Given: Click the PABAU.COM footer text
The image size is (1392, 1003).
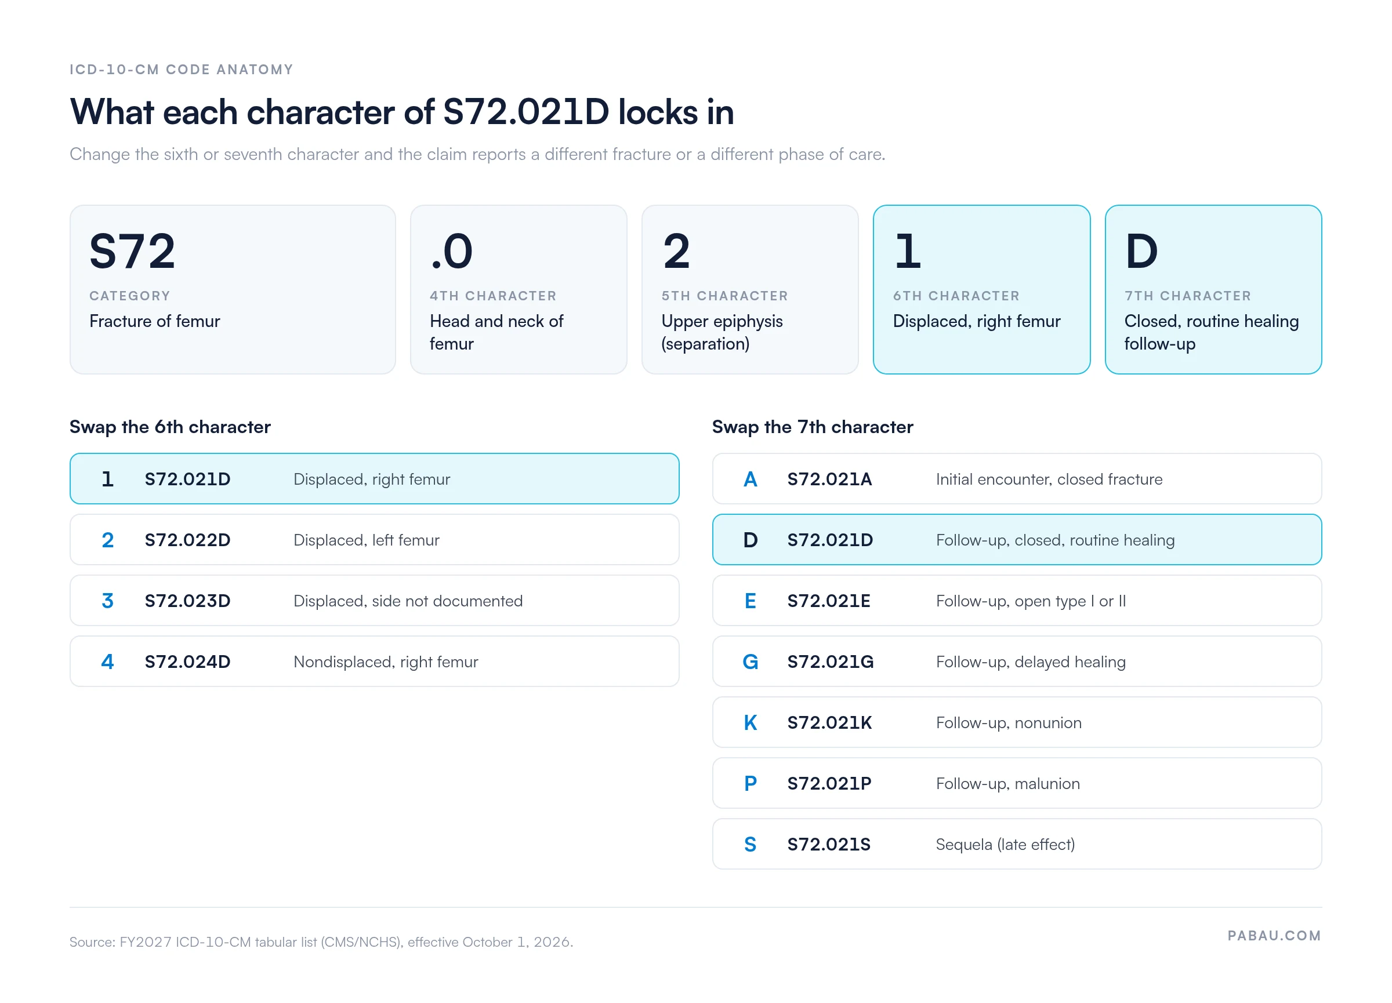Looking at the screenshot, I should [x=1274, y=936].
